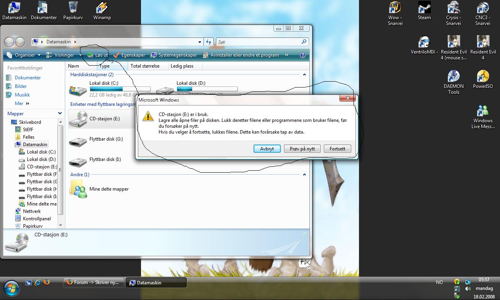Sort by the Navn column header
The width and height of the screenshot is (500, 300).
pyautogui.click(x=81, y=66)
